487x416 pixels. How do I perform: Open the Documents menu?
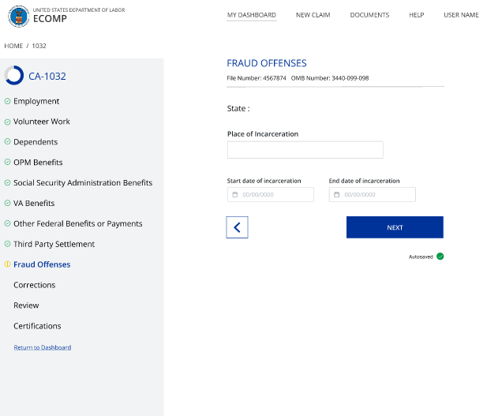[369, 15]
